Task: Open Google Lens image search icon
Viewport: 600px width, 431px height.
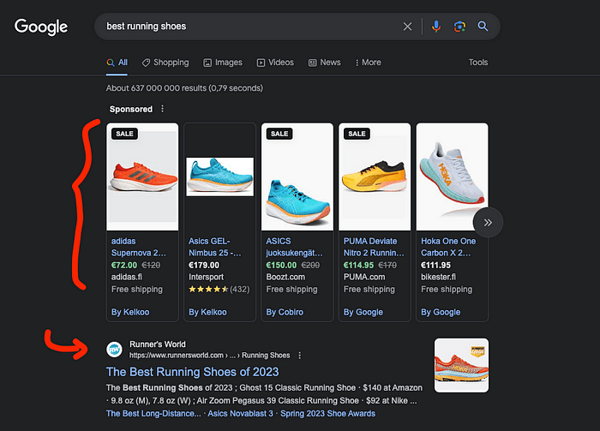Action: click(x=459, y=27)
